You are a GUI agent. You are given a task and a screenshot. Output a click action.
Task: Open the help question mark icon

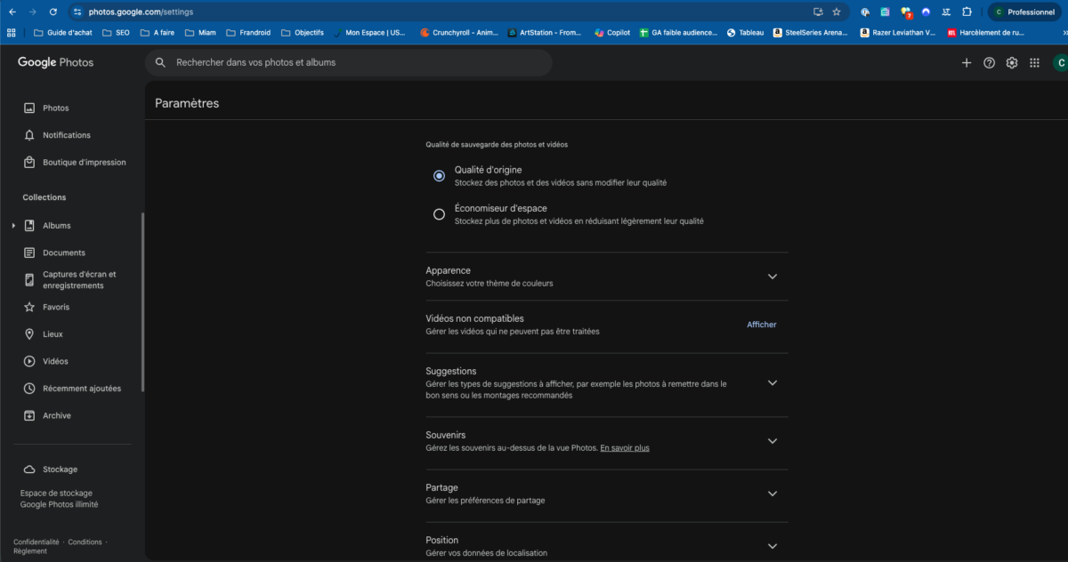(989, 63)
